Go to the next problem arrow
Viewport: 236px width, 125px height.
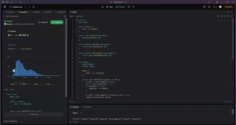point(29,7)
